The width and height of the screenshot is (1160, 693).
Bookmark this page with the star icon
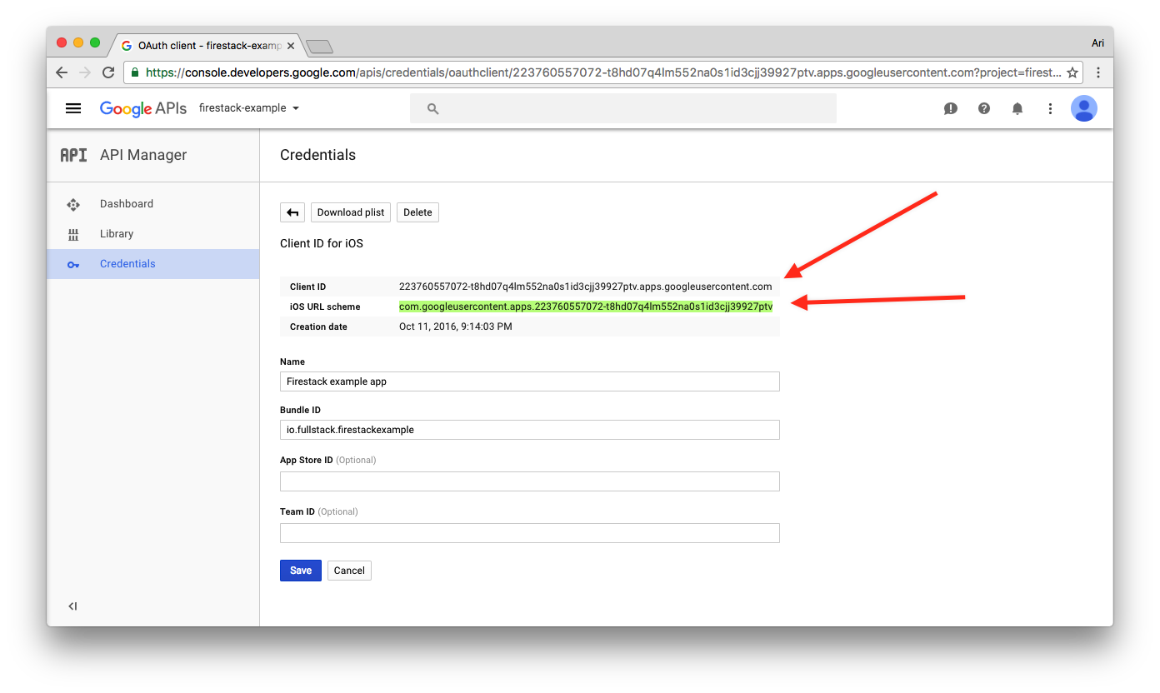[x=1072, y=72]
